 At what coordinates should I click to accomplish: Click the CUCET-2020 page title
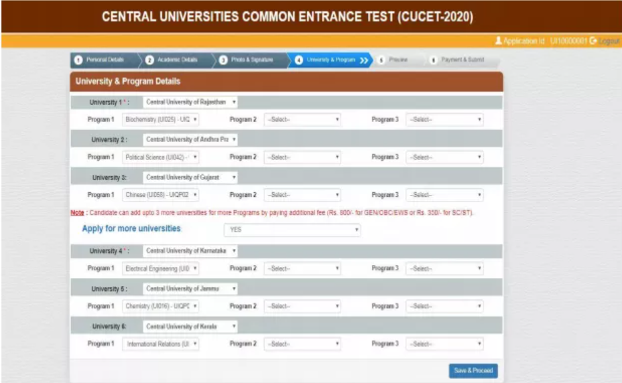coord(287,17)
